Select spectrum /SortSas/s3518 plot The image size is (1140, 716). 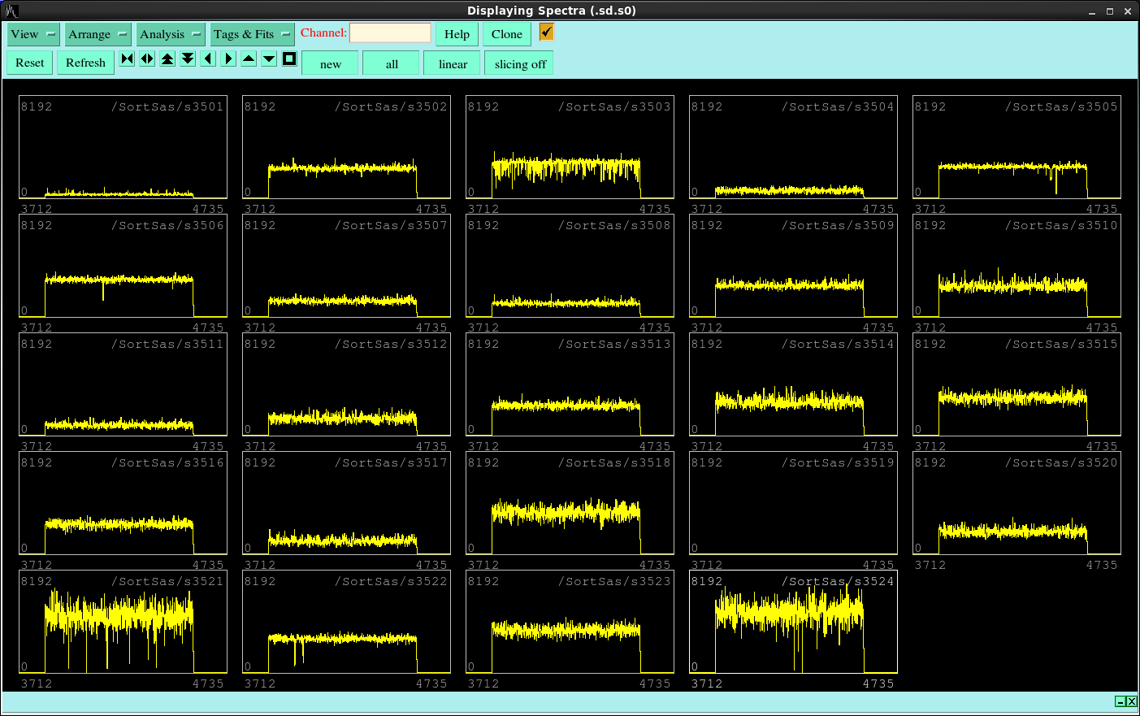click(x=570, y=503)
